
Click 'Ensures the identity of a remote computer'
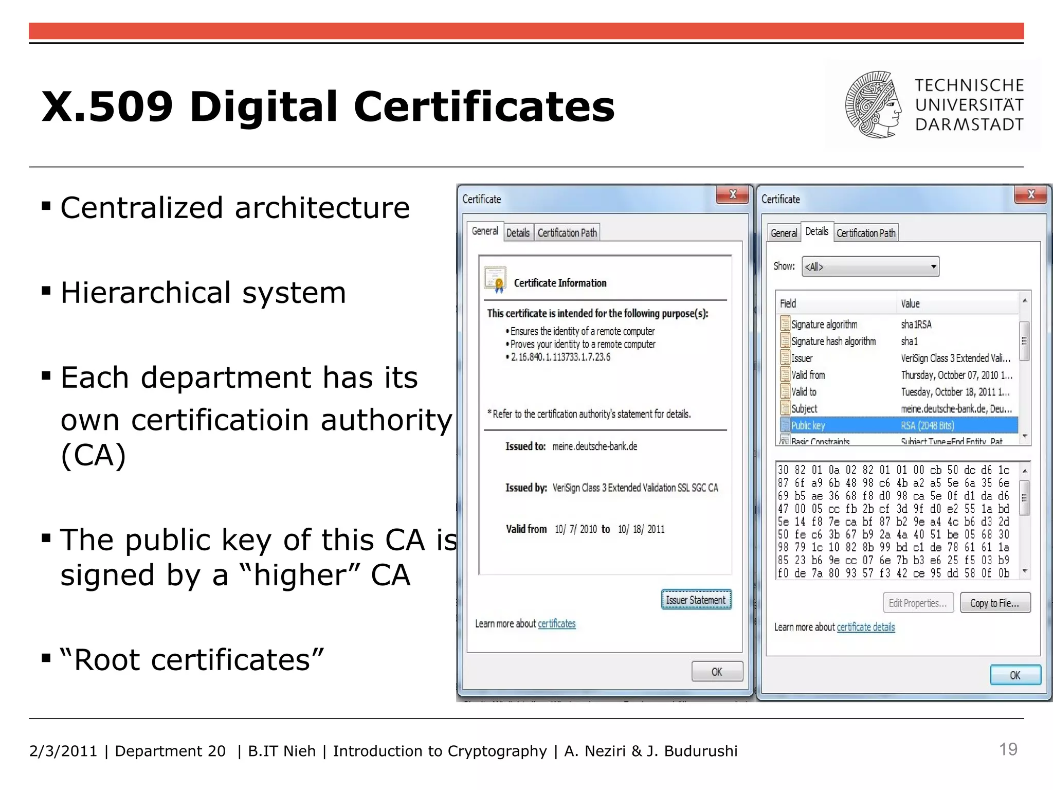[583, 331]
